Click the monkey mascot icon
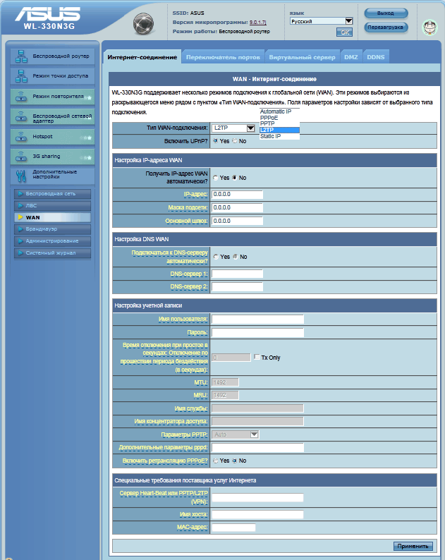The image size is (445, 560). (430, 27)
